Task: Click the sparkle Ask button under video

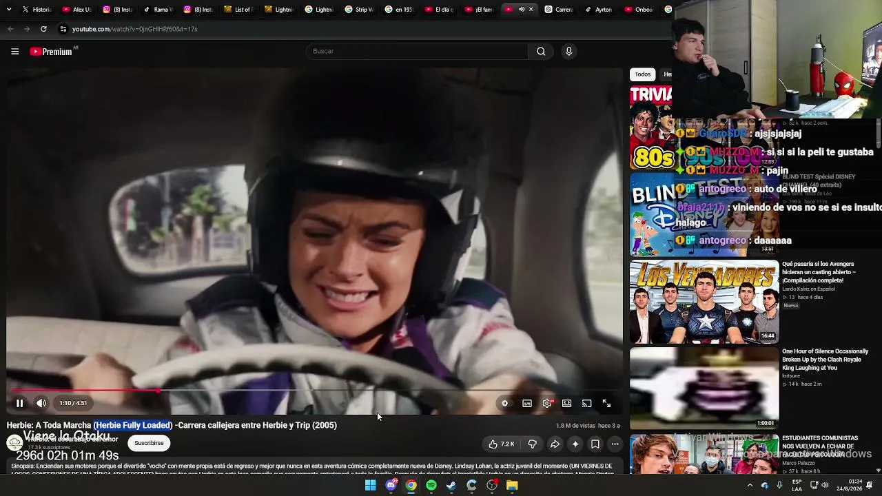Action: coord(575,444)
